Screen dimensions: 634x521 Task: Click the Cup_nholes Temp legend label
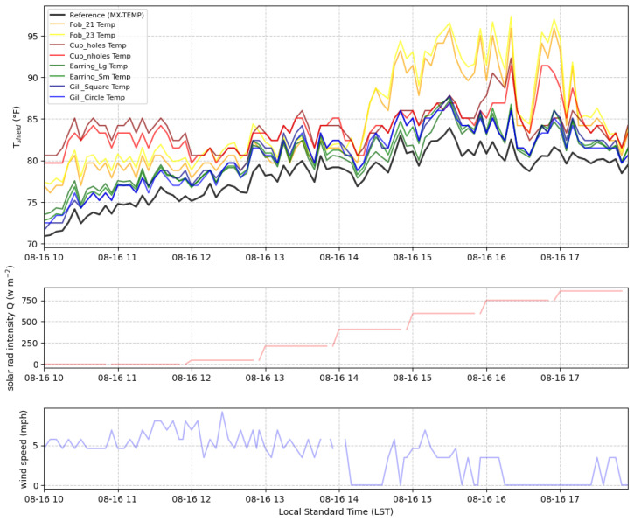point(100,56)
